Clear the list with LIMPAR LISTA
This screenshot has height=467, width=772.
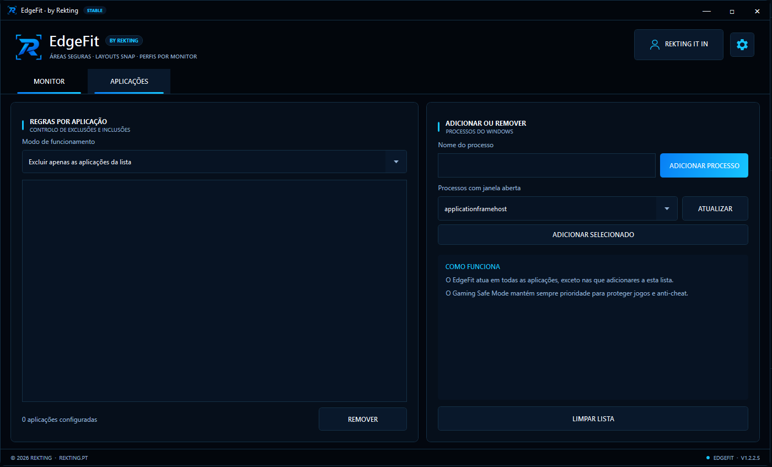point(593,418)
